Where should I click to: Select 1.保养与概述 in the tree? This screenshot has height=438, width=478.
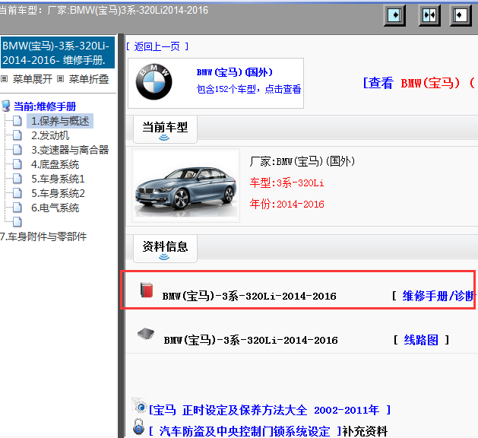coord(60,121)
